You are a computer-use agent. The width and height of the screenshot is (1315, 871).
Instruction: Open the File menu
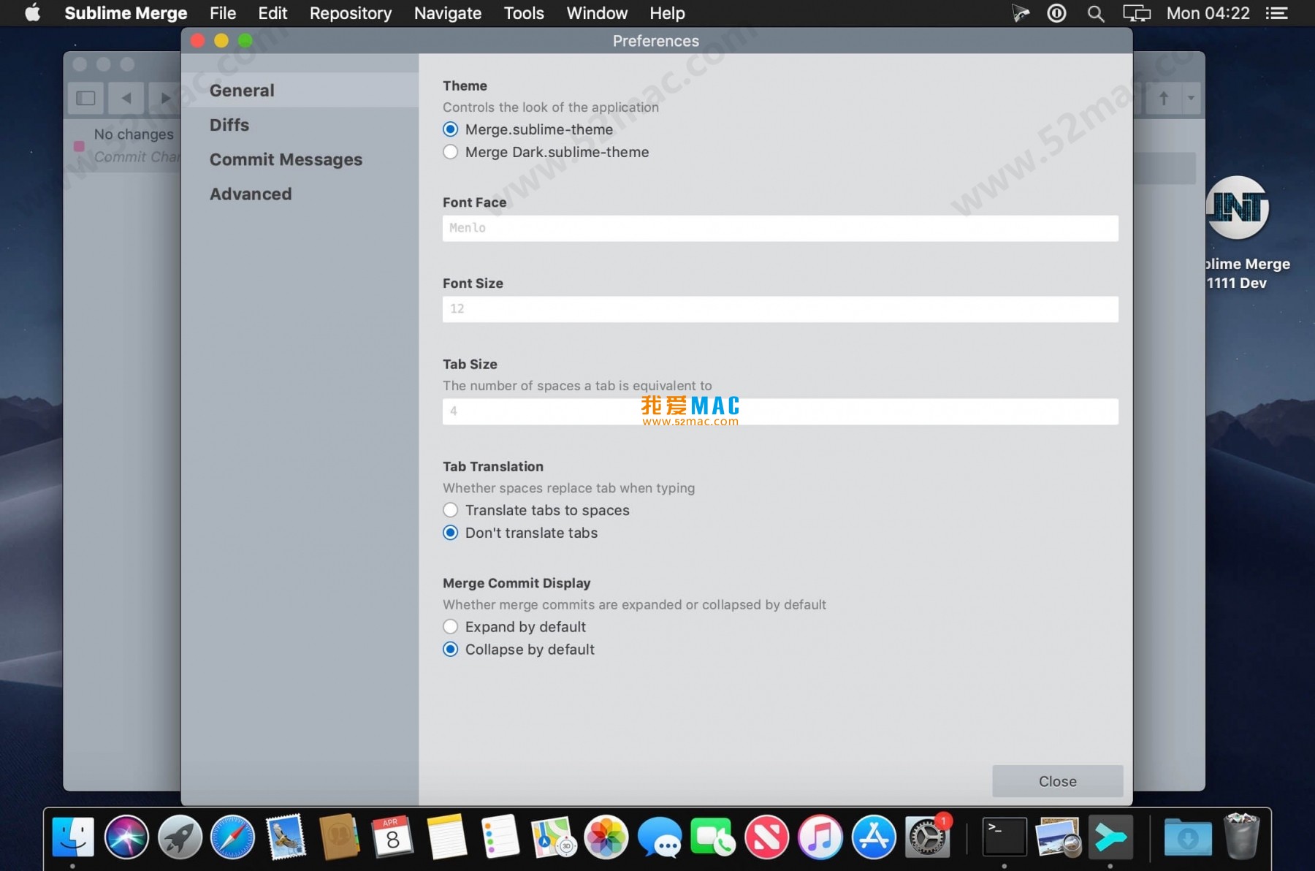pyautogui.click(x=223, y=13)
